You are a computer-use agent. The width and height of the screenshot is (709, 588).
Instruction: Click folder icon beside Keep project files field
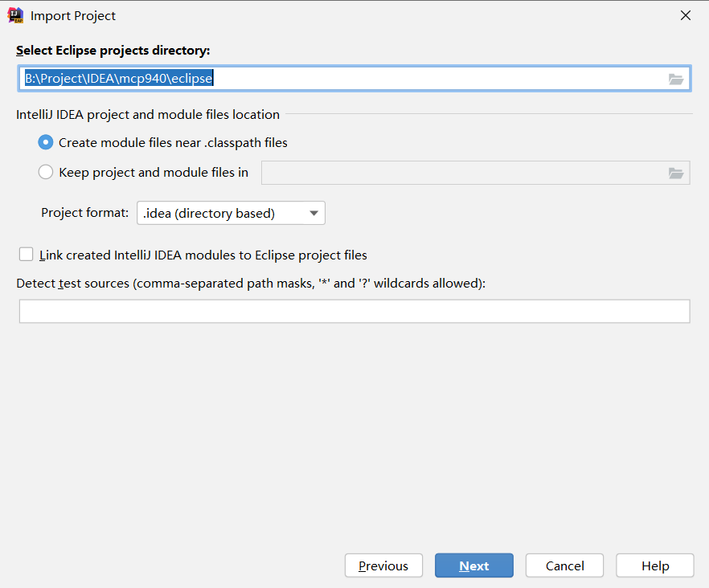click(675, 173)
